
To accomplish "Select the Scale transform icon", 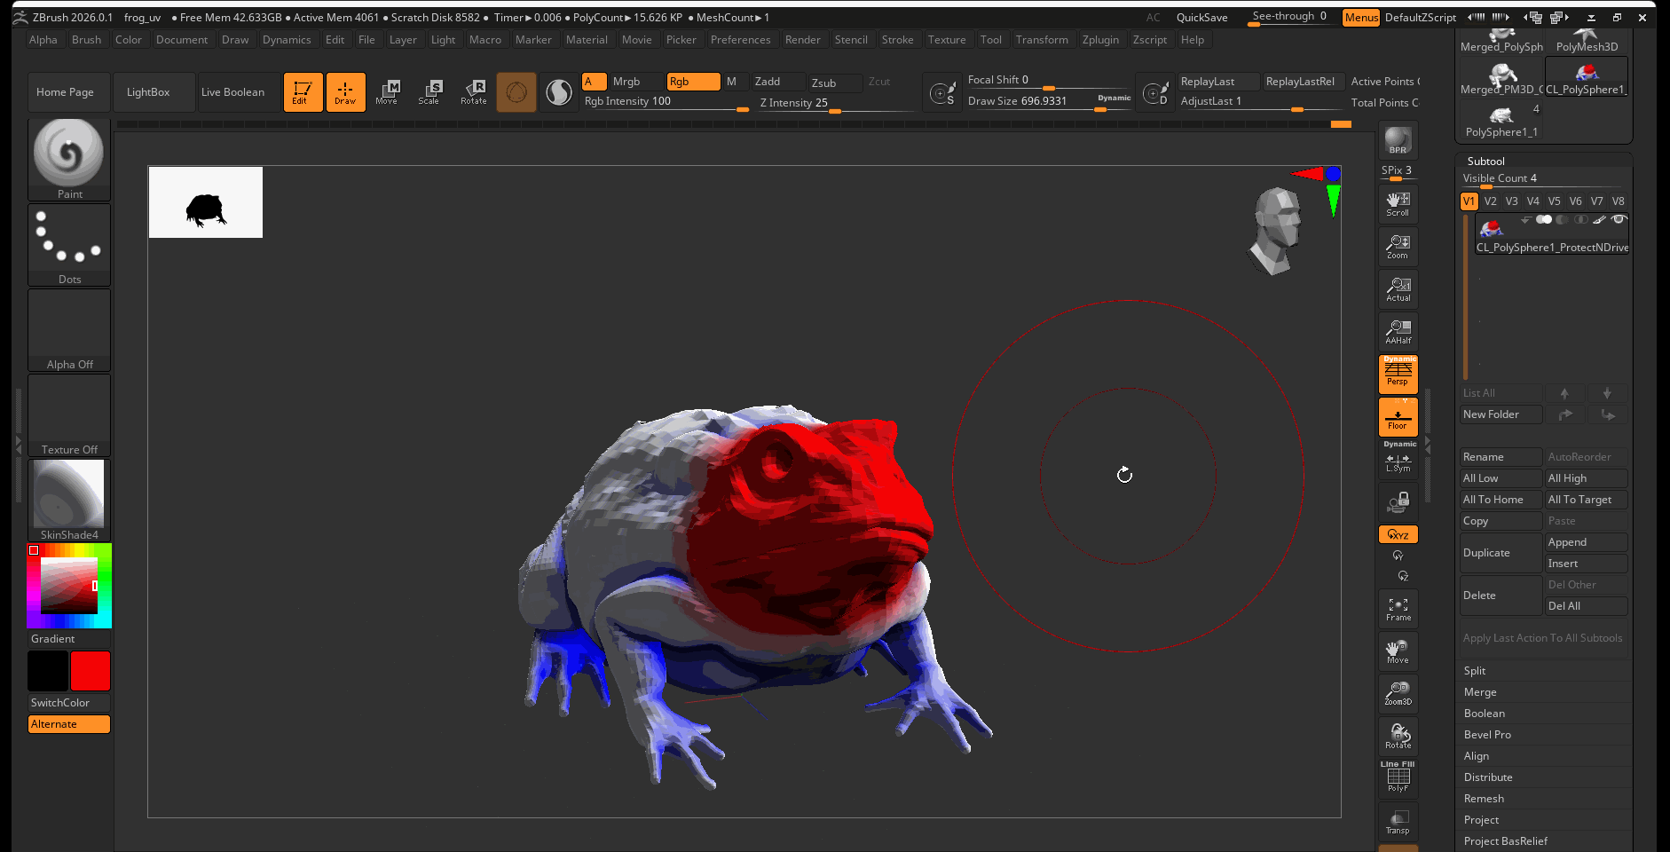I will 429,91.
